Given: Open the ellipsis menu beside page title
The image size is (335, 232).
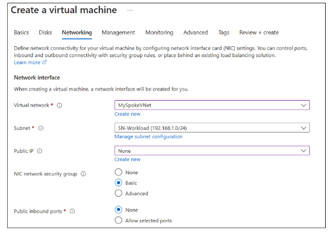Looking at the screenshot, I should click(x=130, y=10).
